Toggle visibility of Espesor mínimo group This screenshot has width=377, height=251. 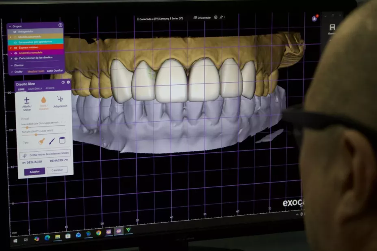coord(15,47)
